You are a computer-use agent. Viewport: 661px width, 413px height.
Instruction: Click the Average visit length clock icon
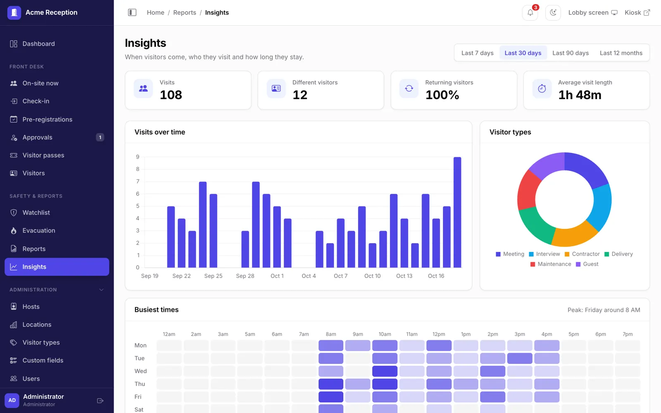click(542, 88)
